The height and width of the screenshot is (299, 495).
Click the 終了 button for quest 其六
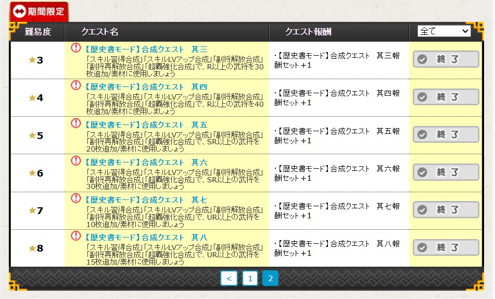[x=446, y=172]
